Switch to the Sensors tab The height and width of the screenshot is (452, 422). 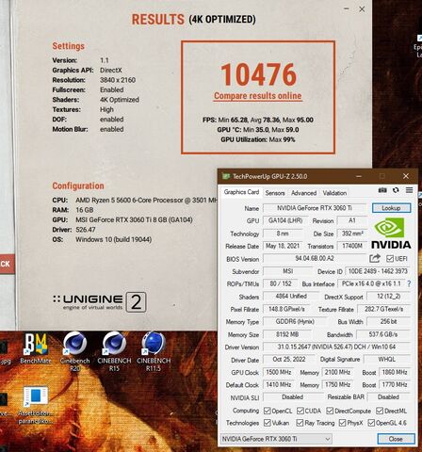coord(275,193)
